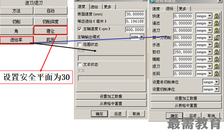Toggle lock icon for 进刀 feed row
The height and width of the screenshot is (138, 224).
pyautogui.click(x=217, y=30)
